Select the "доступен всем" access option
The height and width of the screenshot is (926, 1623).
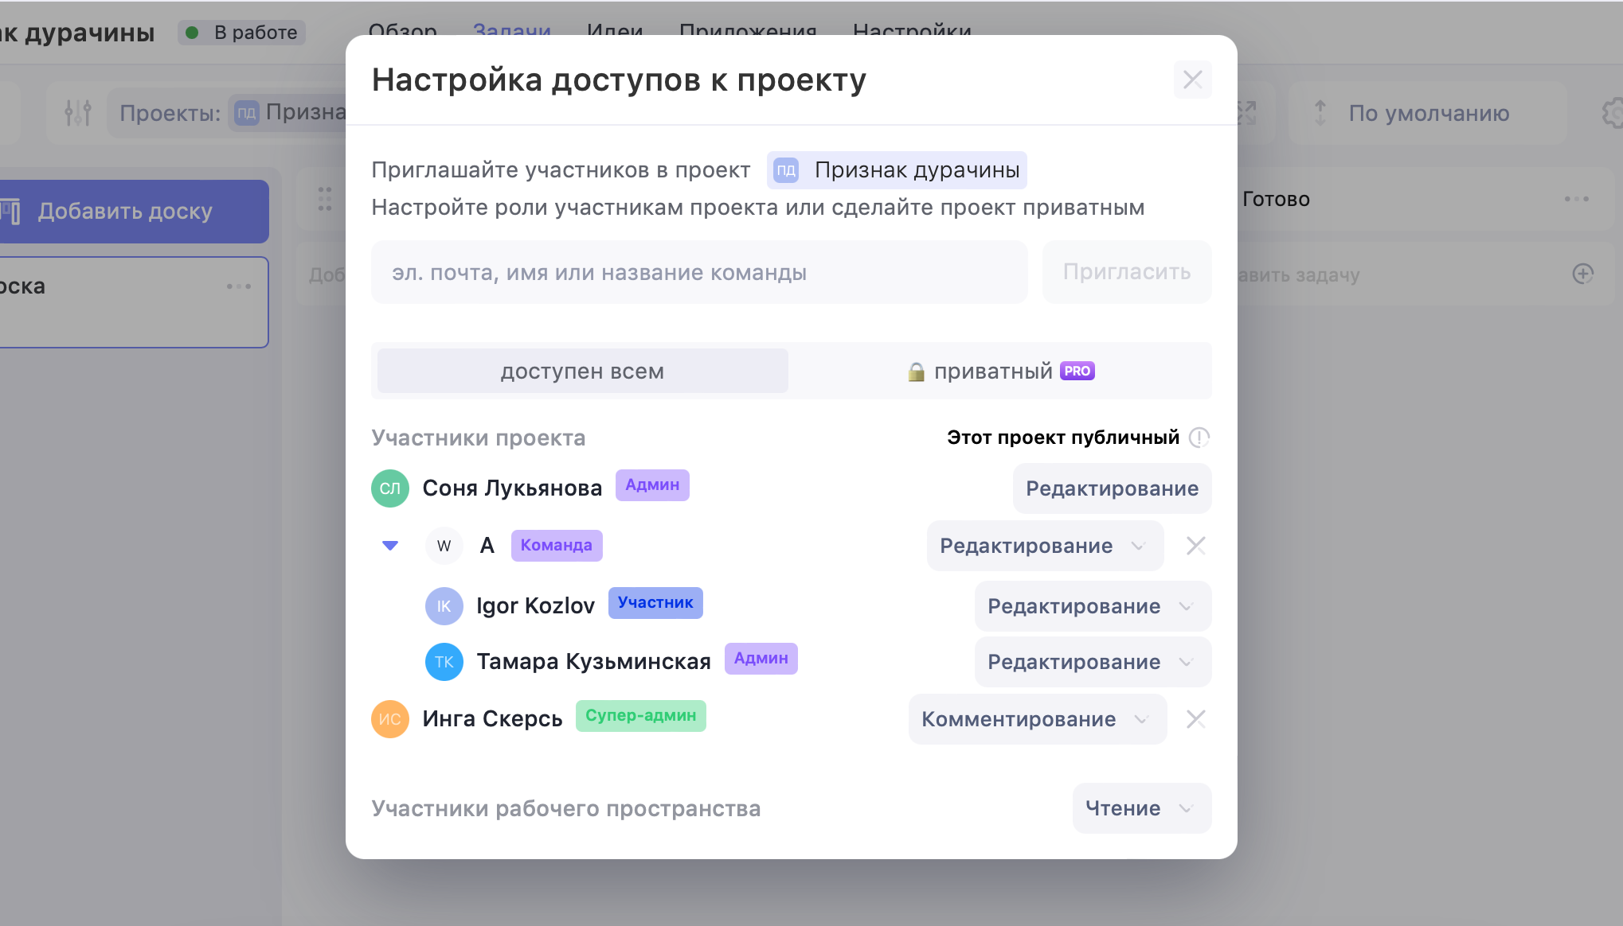tap(582, 372)
